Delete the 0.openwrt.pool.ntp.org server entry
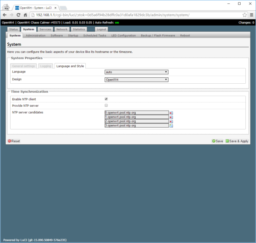This screenshot has width=256, height=243. tap(171, 113)
